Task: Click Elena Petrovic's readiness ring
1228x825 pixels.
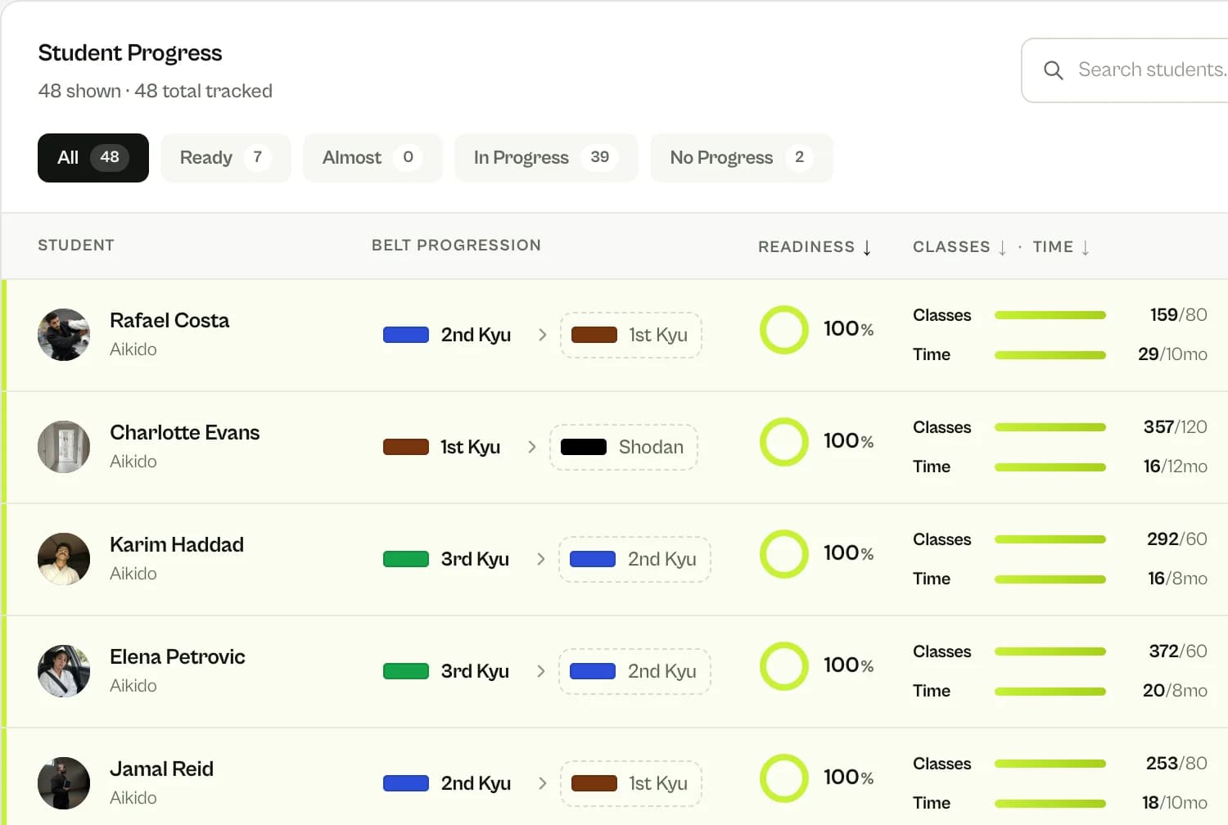Action: [784, 666]
